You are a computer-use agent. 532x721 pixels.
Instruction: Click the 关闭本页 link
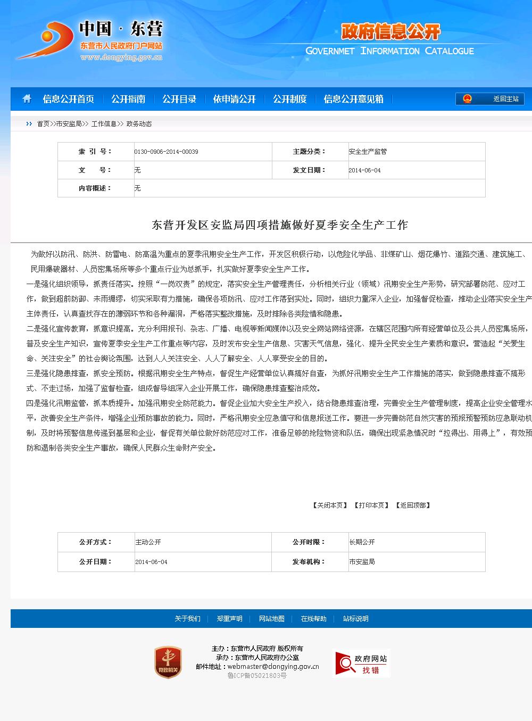[330, 505]
